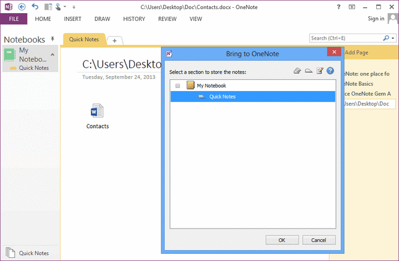Click the search magnifier icon

[x=386, y=38]
